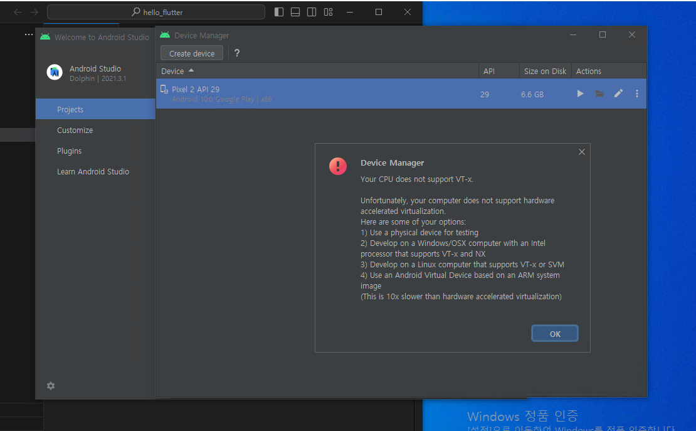Select the Projects tab in Android Studio
The height and width of the screenshot is (431, 696).
95,109
